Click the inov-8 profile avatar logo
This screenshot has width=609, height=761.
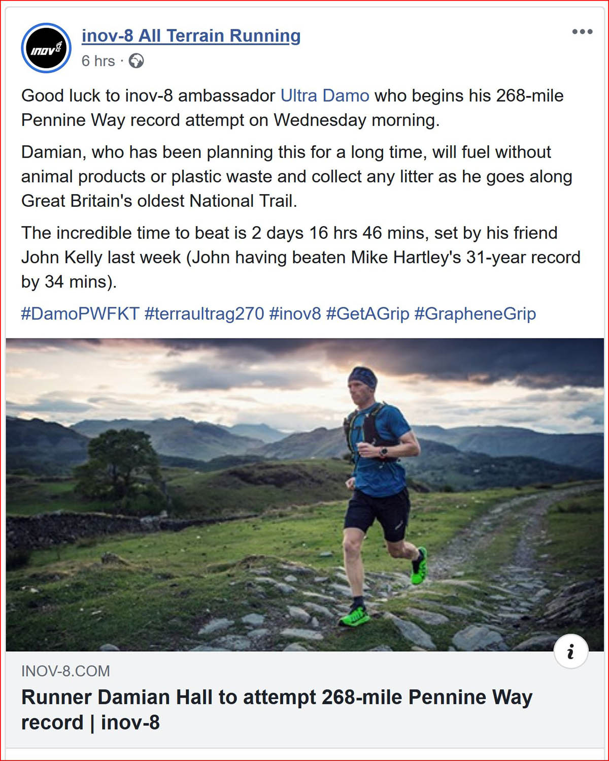[46, 48]
